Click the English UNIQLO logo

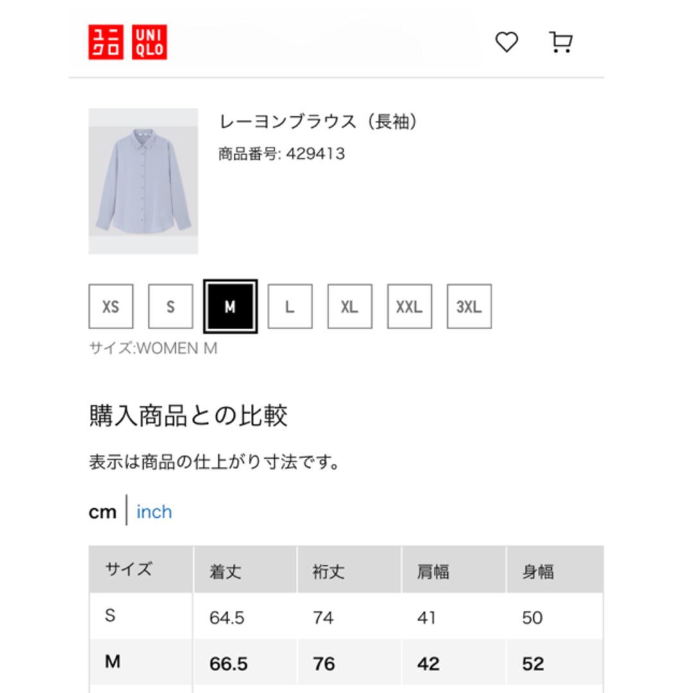pyautogui.click(x=150, y=42)
